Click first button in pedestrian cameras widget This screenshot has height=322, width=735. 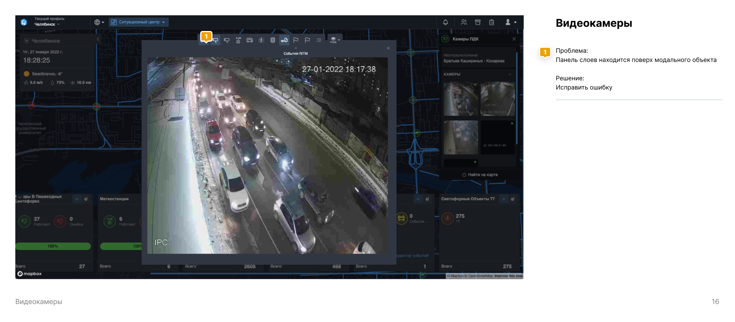pos(77,199)
